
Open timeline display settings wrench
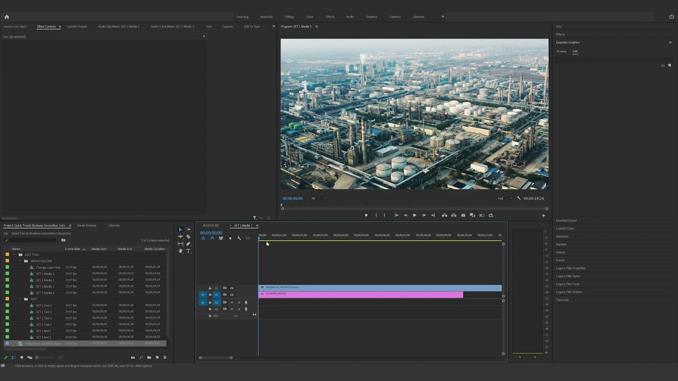pos(239,239)
